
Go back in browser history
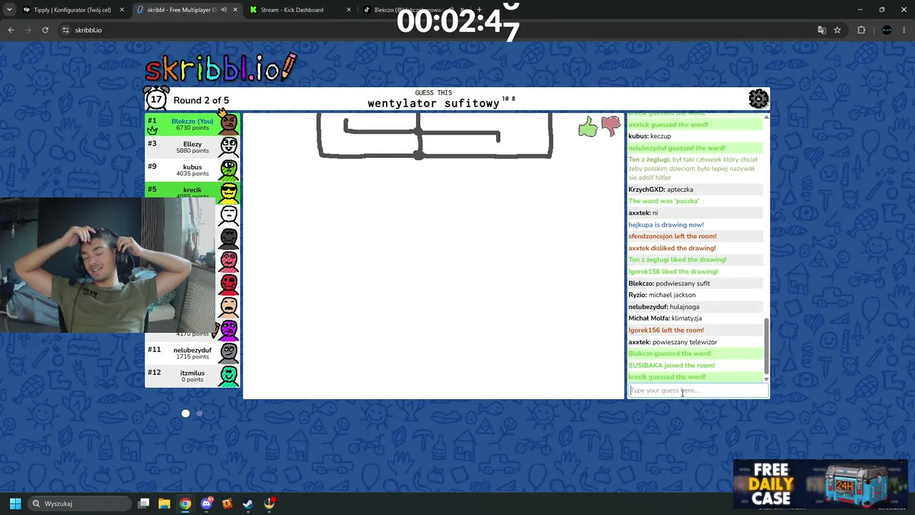11,30
